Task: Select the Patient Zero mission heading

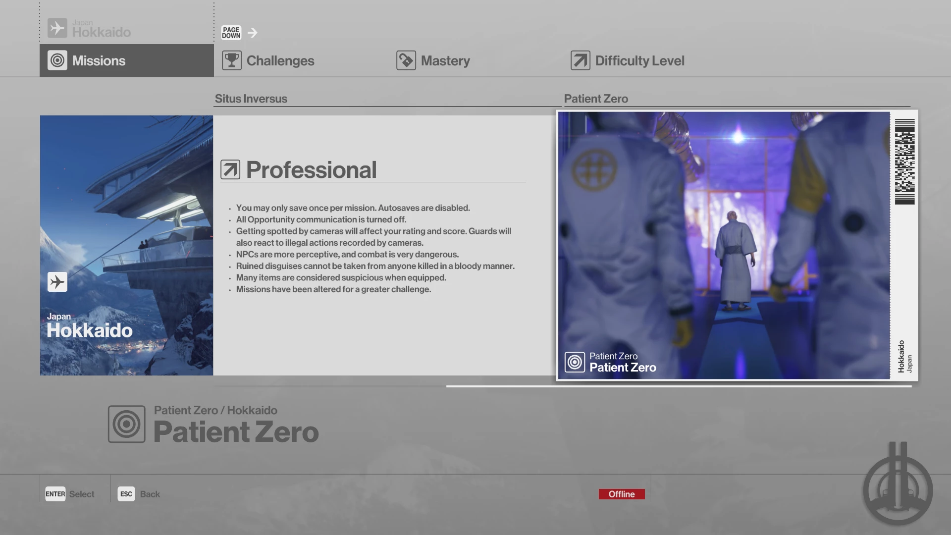Action: [596, 99]
